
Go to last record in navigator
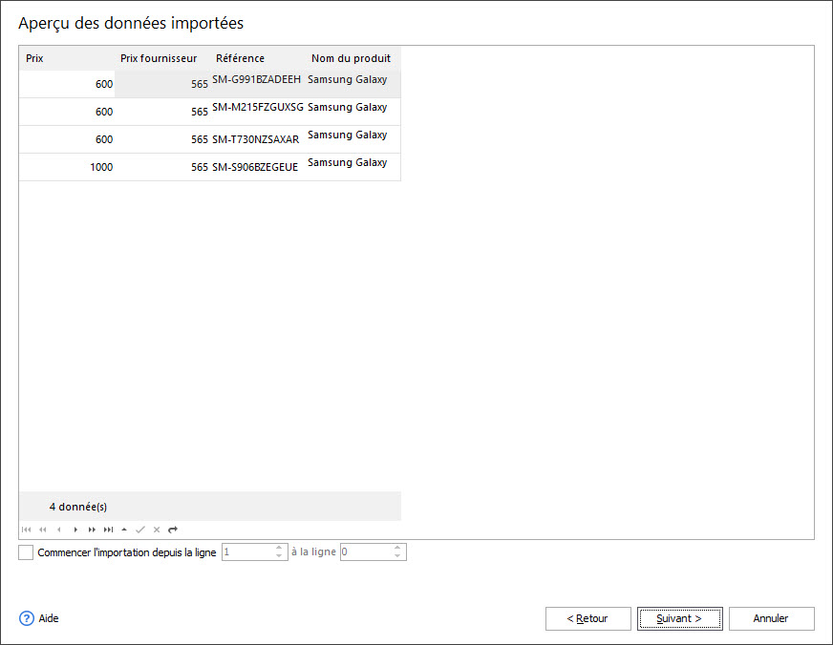pyautogui.click(x=108, y=530)
